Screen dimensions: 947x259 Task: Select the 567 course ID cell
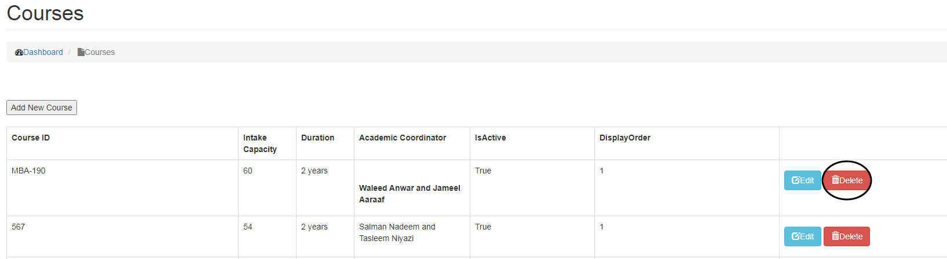click(x=19, y=227)
